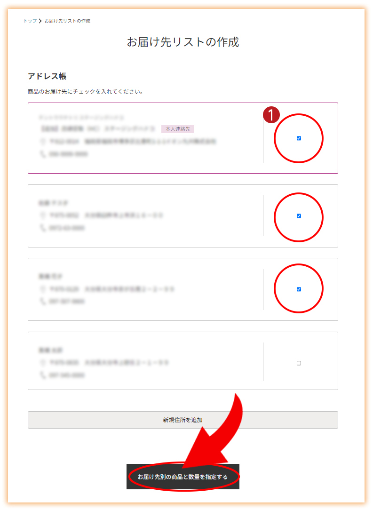Uncheck the third address card's checkbox
Image resolution: width=373 pixels, height=510 pixels.
coord(299,289)
